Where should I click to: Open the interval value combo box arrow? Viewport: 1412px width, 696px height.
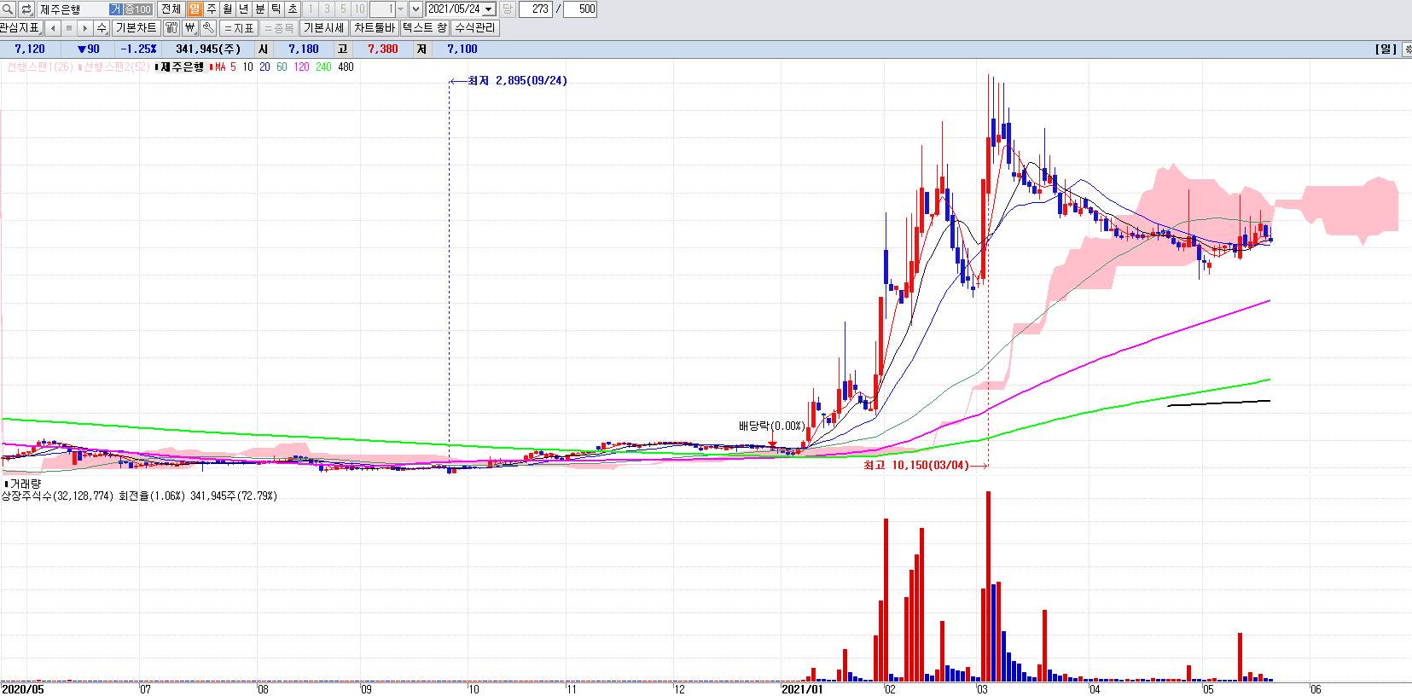(400, 9)
